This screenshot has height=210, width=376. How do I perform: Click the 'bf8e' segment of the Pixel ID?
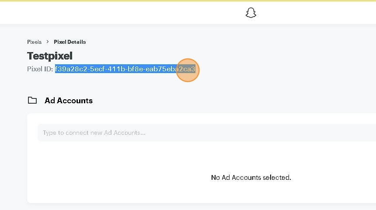pyautogui.click(x=135, y=69)
